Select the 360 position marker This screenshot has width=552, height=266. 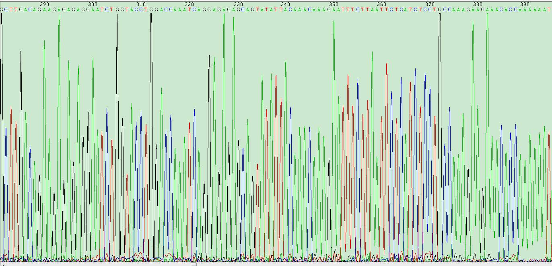point(382,4)
